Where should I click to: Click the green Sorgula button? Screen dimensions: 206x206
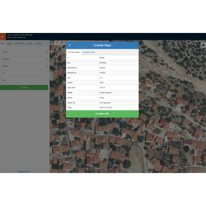[x=24, y=87]
